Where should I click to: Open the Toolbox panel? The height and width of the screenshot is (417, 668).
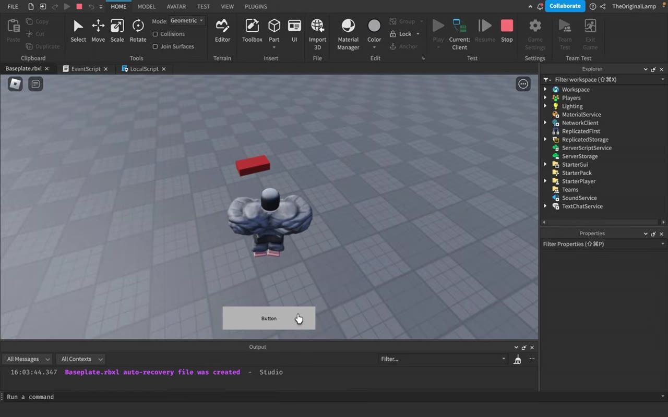252,31
